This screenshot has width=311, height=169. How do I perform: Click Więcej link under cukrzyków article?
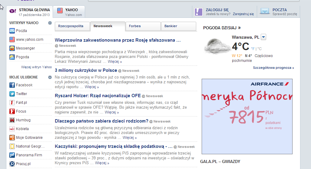pyautogui.click(x=92, y=87)
